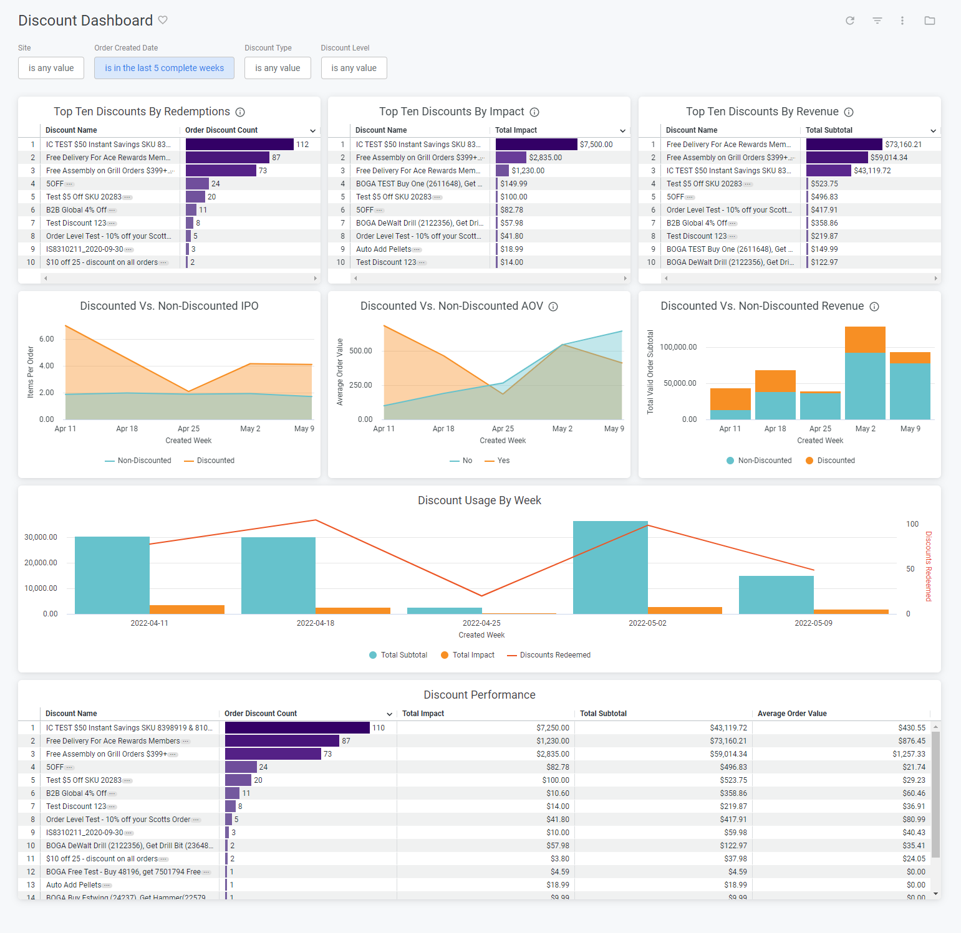This screenshot has width=961, height=933.
Task: Open Site filter 'is any value'
Action: 51,68
